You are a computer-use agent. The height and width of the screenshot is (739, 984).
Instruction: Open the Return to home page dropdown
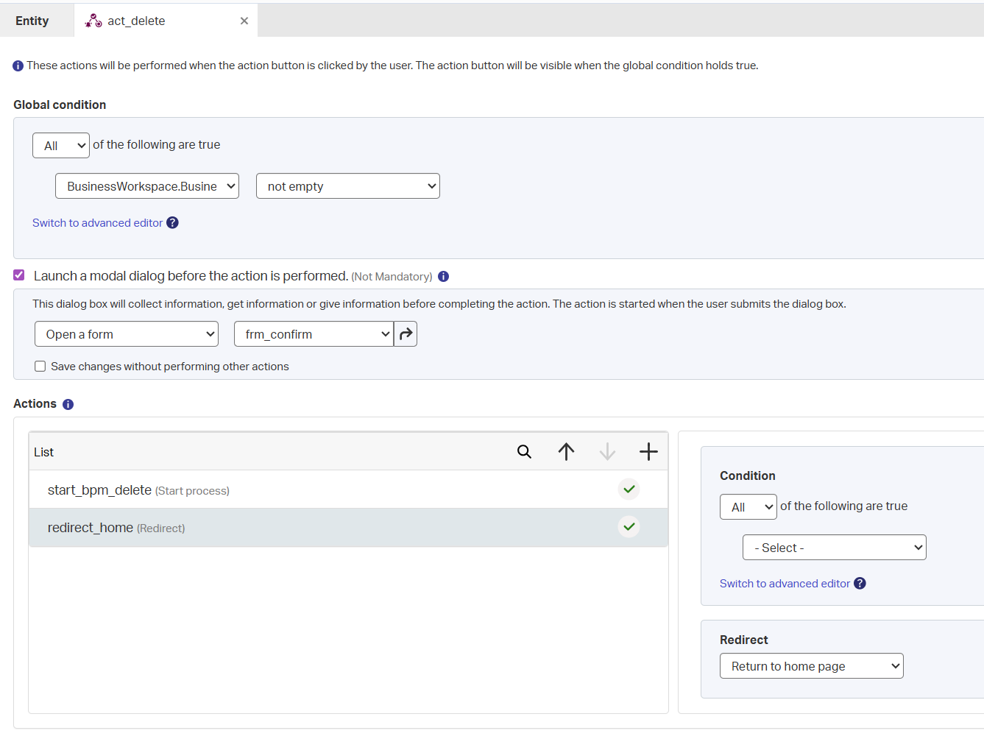tap(812, 666)
